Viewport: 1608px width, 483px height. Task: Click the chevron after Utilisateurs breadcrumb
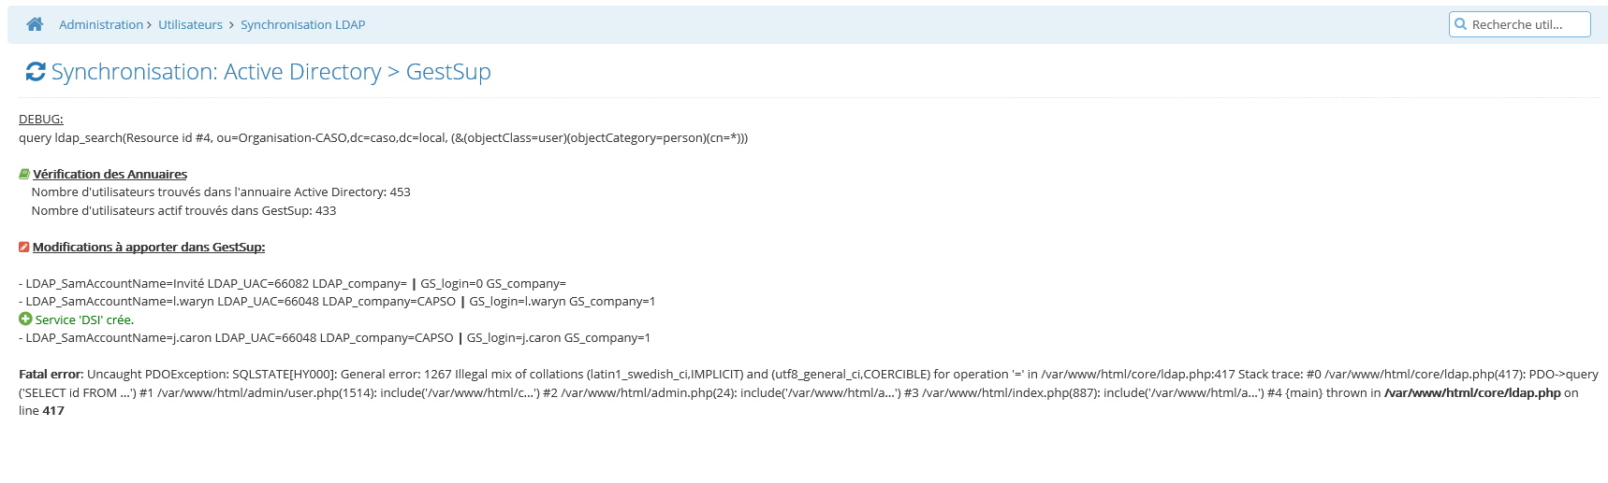pyautogui.click(x=231, y=25)
